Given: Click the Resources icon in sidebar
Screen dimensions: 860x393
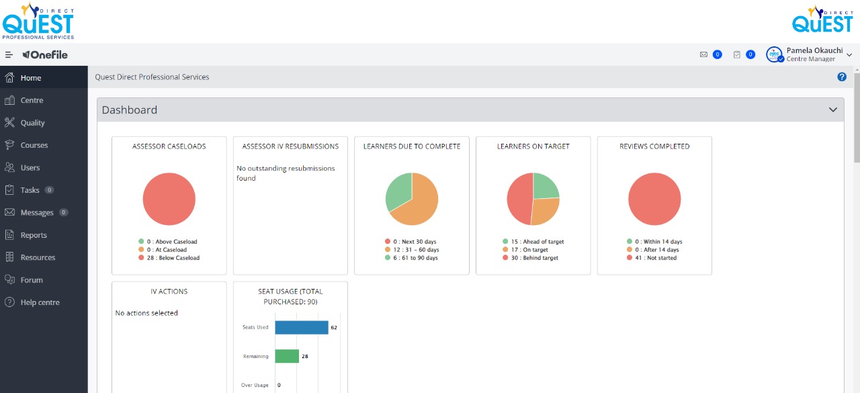Looking at the screenshot, I should pos(9,257).
